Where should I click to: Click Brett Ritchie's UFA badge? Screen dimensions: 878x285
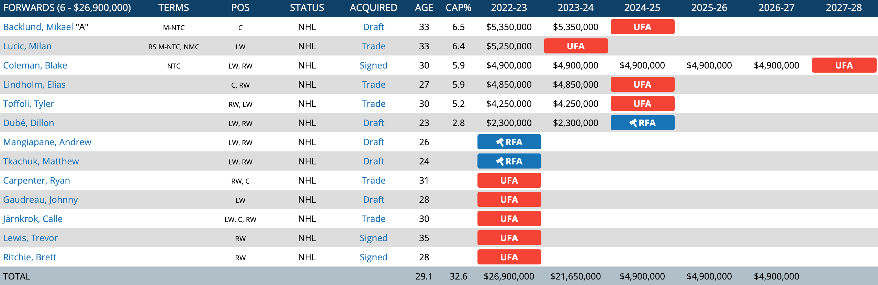509,257
